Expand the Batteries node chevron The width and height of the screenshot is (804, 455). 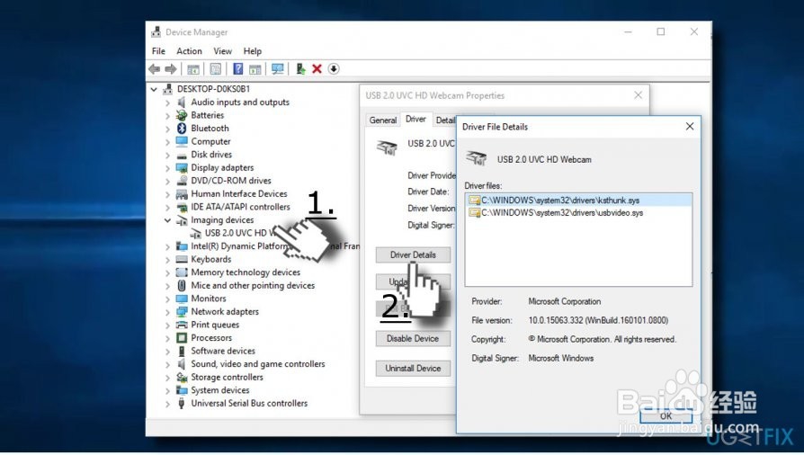click(x=167, y=115)
